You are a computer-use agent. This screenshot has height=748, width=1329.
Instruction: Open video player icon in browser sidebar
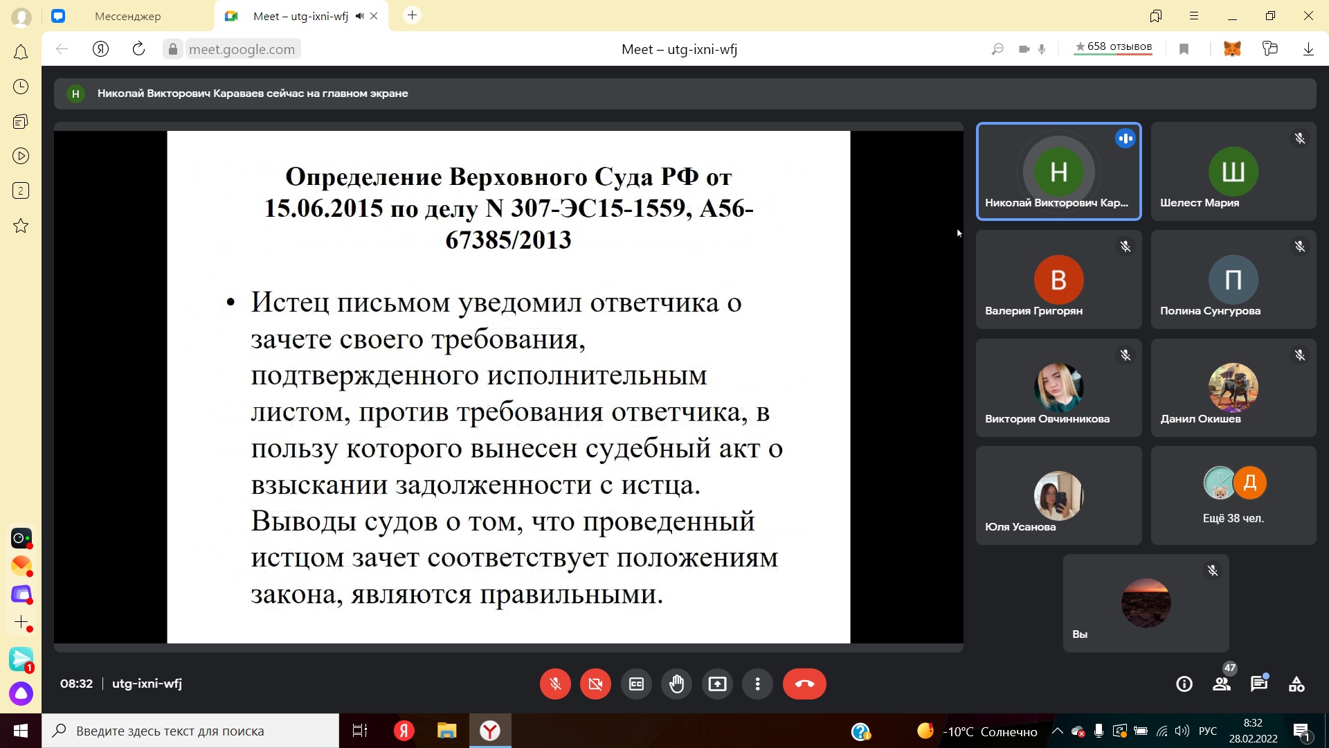[x=21, y=156]
